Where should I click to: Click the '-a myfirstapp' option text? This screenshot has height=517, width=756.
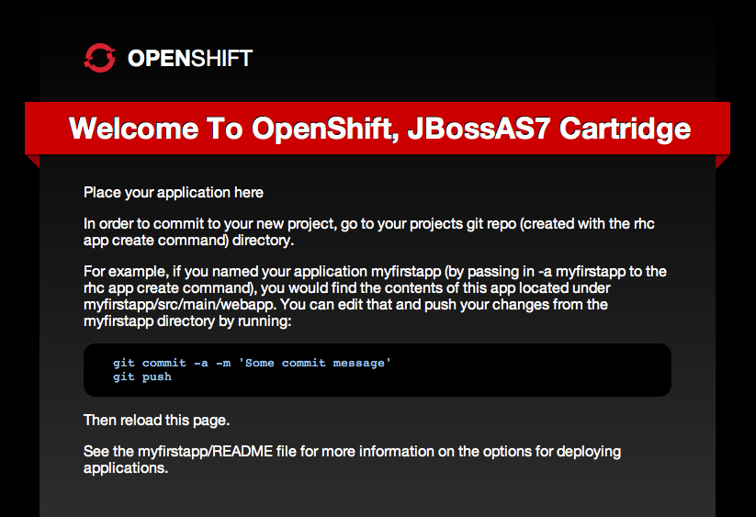click(x=581, y=271)
